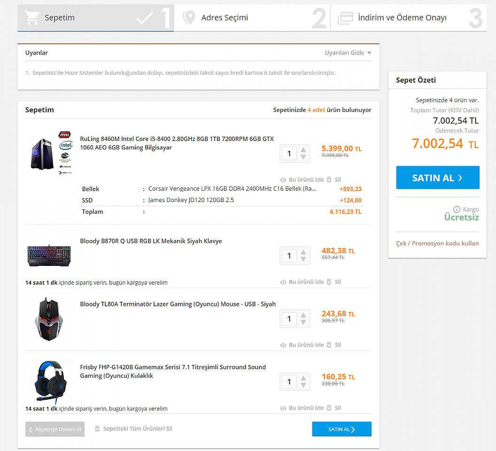Image resolution: width=496 pixels, height=451 pixels.
Task: Click Sepetteki Tüm Ürünleri Sil link
Action: 138,428
